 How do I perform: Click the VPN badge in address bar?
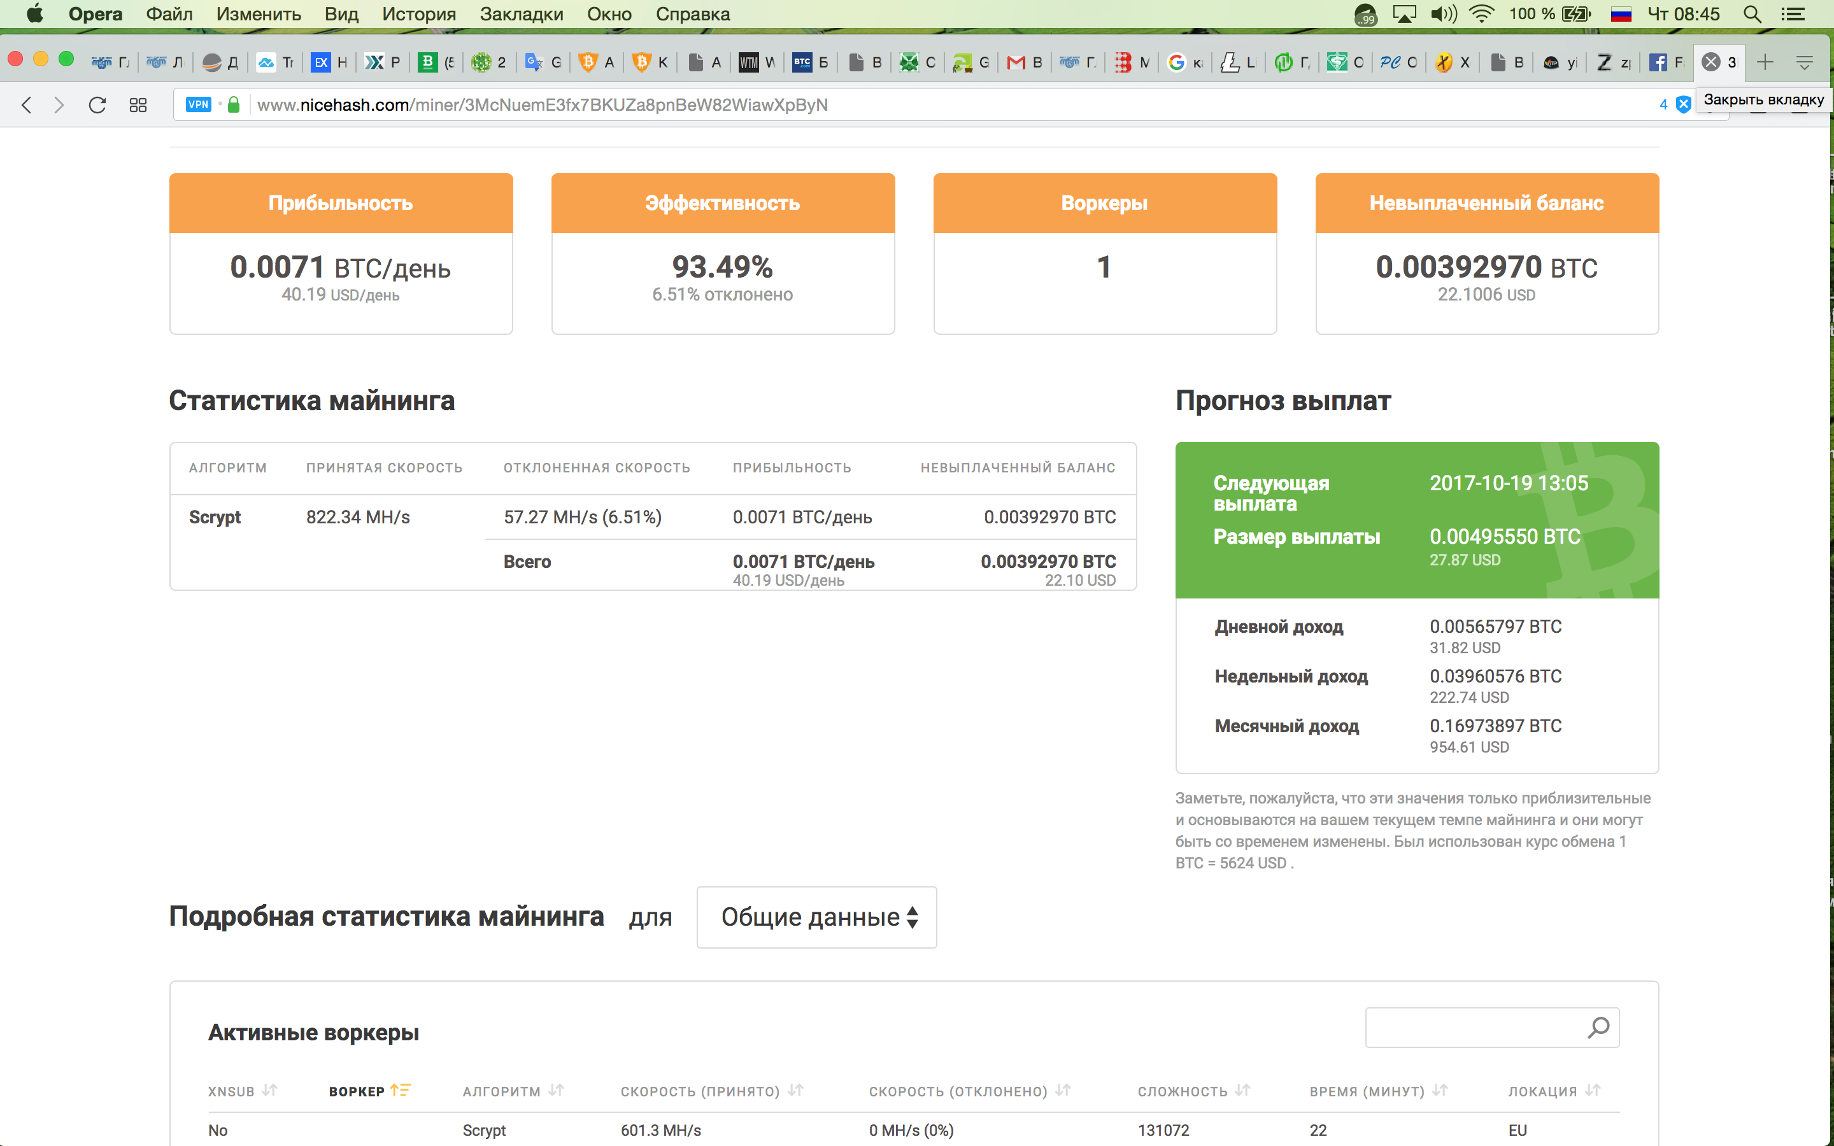click(199, 104)
